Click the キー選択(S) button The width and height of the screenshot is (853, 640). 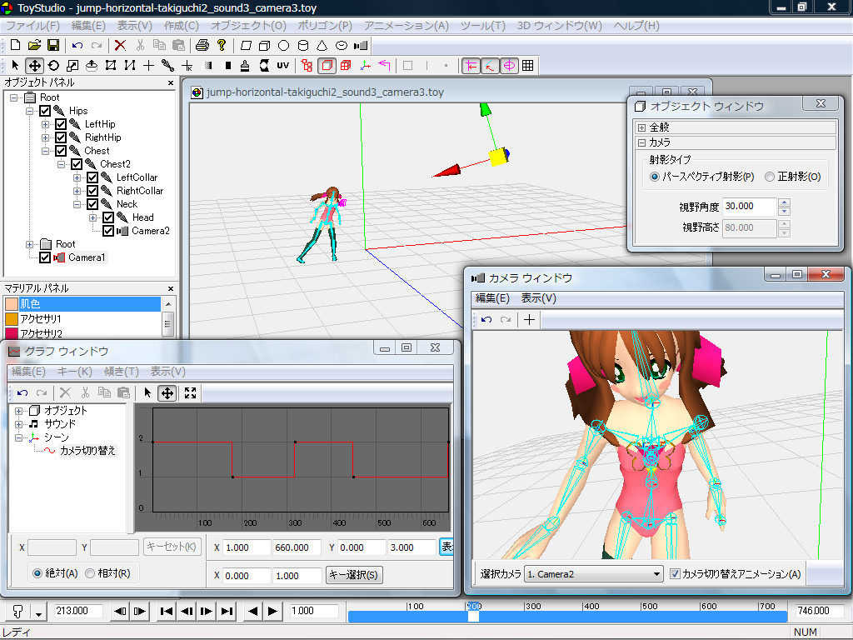click(354, 575)
